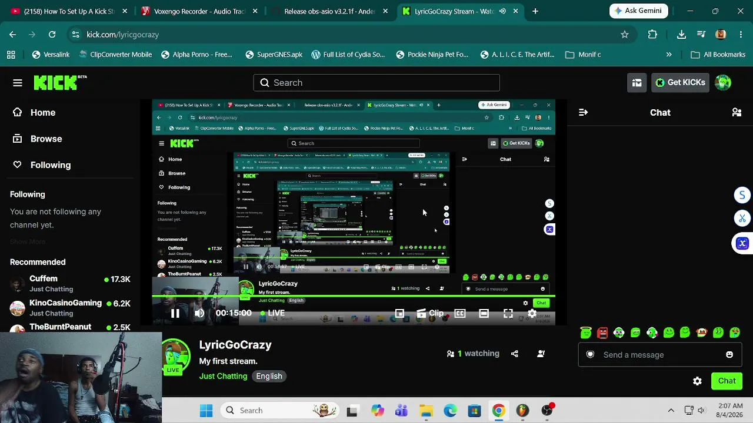Viewport: 753px width, 423px height.
Task: Open OBS Studio from the taskbar
Action: [x=547, y=411]
